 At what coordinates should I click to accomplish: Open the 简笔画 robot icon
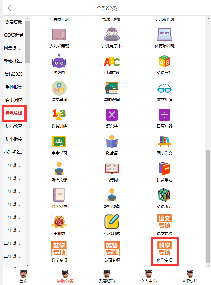(59, 61)
